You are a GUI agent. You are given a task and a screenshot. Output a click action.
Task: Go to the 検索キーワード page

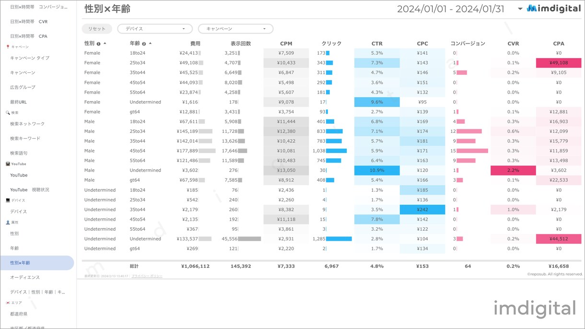pos(25,139)
